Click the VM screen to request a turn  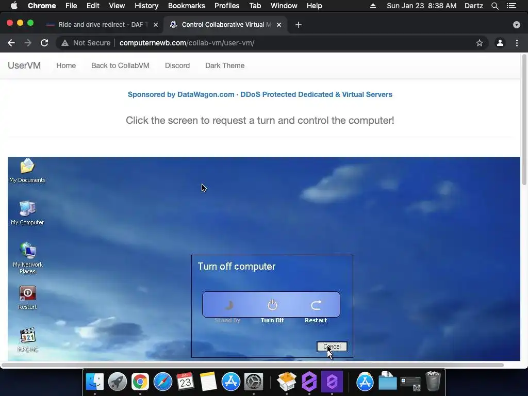pos(264,259)
